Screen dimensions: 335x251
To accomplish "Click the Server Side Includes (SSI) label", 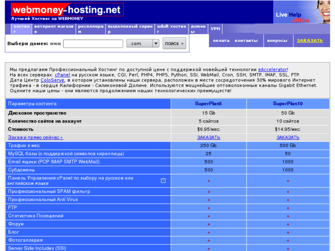I will pyautogui.click(x=37, y=248).
